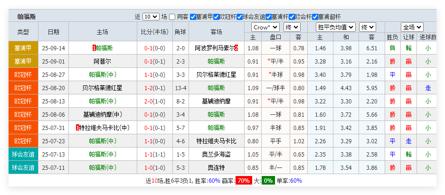Image resolution: width=445 pixels, height=195 pixels.
Task: Open 贝尔格莱德红星 away team on 25-08-27
Action: [216, 75]
